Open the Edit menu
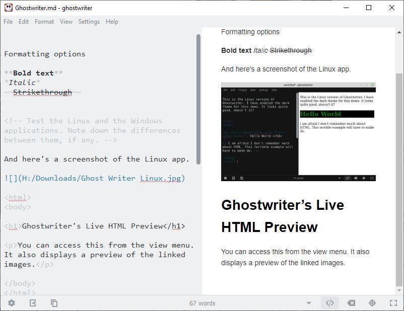The height and width of the screenshot is (311, 404). tap(24, 22)
